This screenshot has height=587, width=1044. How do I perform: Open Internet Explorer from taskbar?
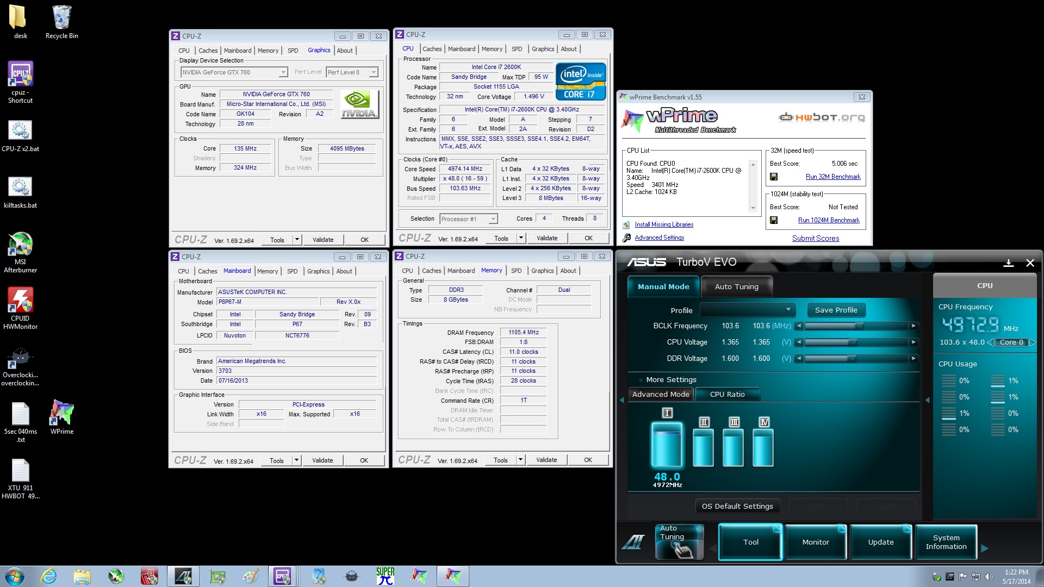49,576
